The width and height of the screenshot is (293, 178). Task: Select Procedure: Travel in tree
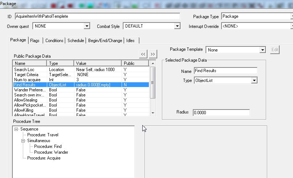(x=43, y=135)
